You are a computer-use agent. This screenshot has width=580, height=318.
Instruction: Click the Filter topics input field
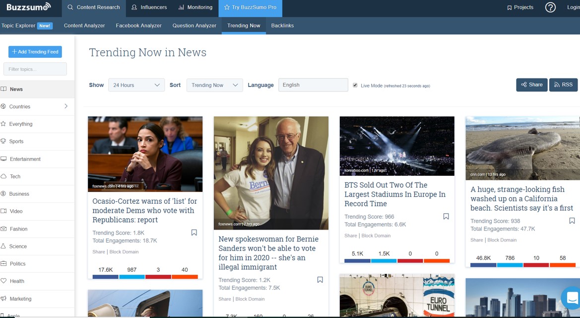click(x=35, y=69)
